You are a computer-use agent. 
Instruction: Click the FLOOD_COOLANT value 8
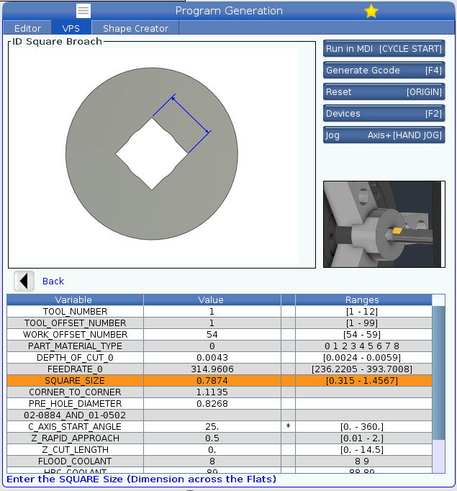212,461
